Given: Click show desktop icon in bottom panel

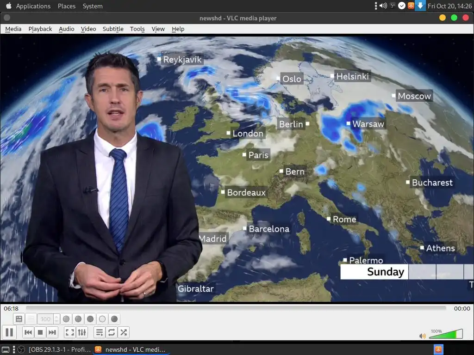Looking at the screenshot, I should click(6, 349).
